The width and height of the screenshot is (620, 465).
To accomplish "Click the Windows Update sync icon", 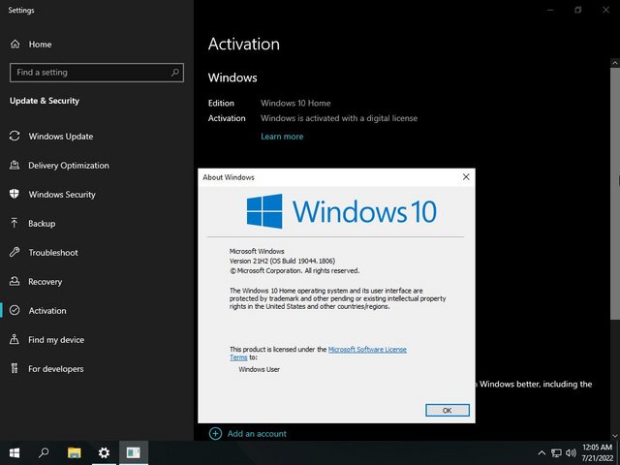I will [15, 136].
